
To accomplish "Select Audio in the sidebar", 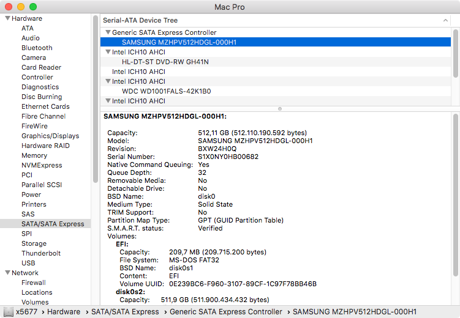I will [x=31, y=38].
